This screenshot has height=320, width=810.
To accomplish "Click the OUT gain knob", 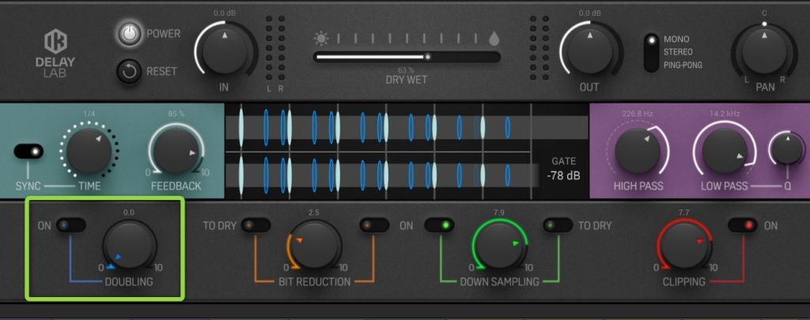I will point(591,49).
